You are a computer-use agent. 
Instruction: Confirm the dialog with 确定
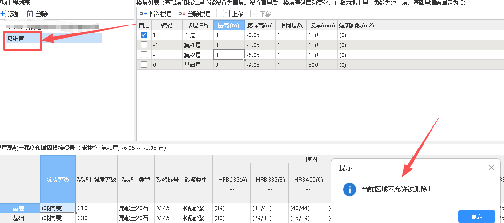coord(476,216)
